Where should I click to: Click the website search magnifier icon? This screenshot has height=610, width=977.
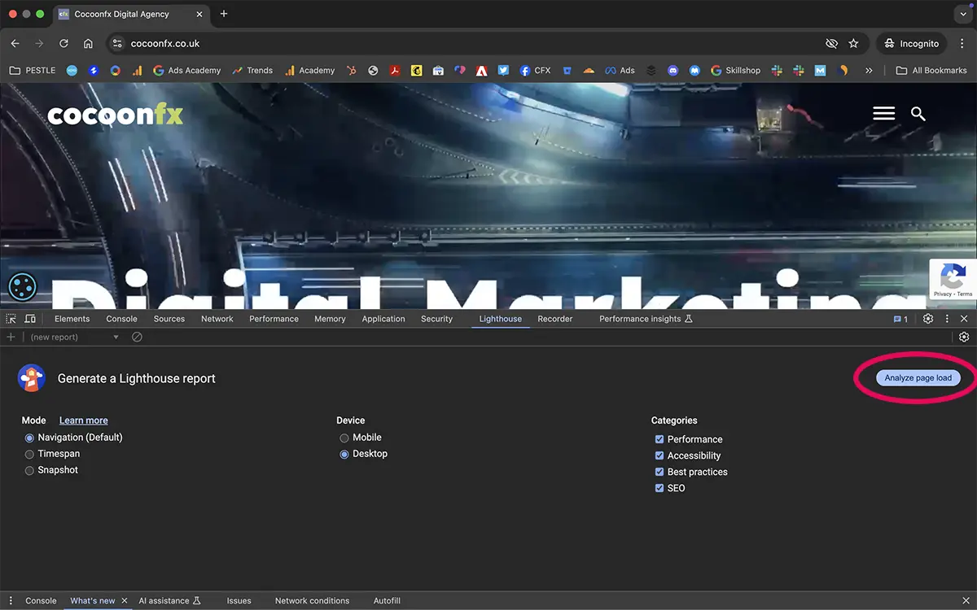coord(918,114)
